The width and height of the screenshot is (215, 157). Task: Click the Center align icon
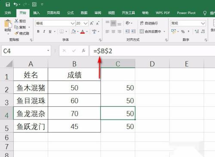tap(114, 31)
